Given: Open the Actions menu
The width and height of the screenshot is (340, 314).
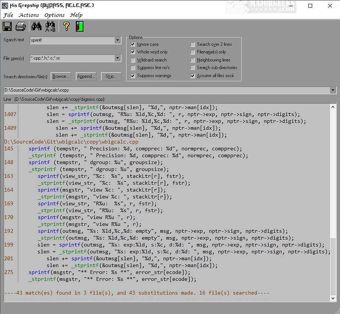Looking at the screenshot, I should [x=29, y=15].
